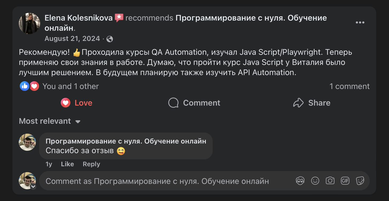Toggle the Love reaction on the post
Image resolution: width=389 pixels, height=201 pixels.
coord(76,103)
